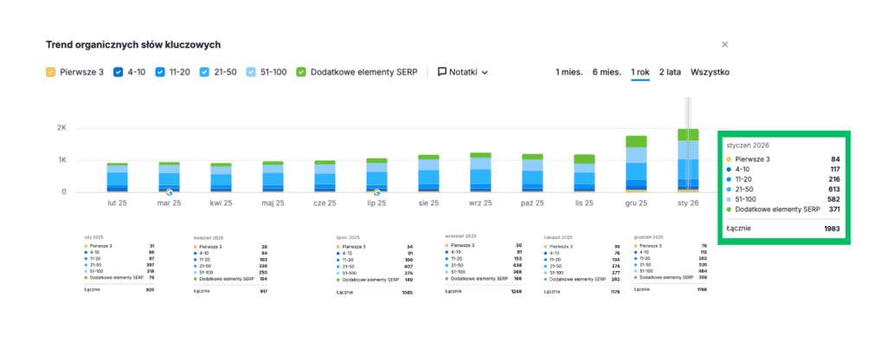Select the 1 rok time range
886x355 pixels.
tap(640, 73)
